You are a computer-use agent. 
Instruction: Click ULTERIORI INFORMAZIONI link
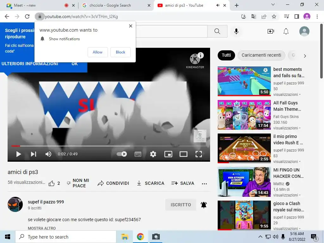pyautogui.click(x=30, y=64)
